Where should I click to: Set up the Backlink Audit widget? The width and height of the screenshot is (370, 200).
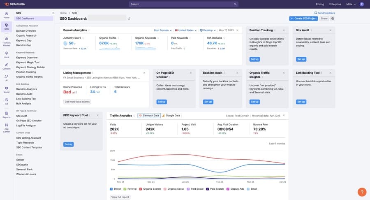tap(208, 102)
